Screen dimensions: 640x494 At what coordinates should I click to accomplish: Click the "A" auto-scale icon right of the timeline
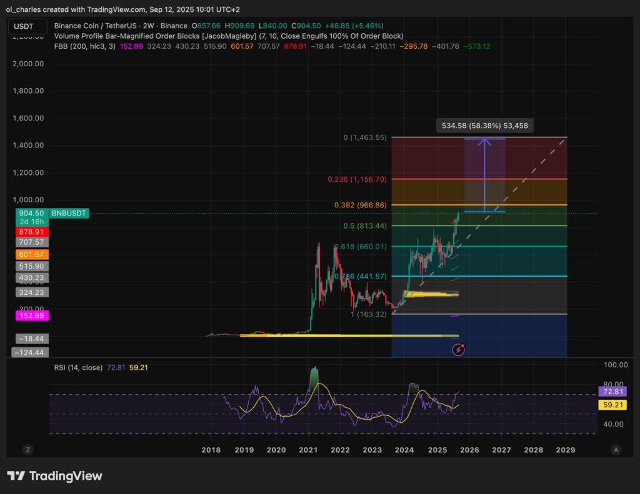point(614,449)
